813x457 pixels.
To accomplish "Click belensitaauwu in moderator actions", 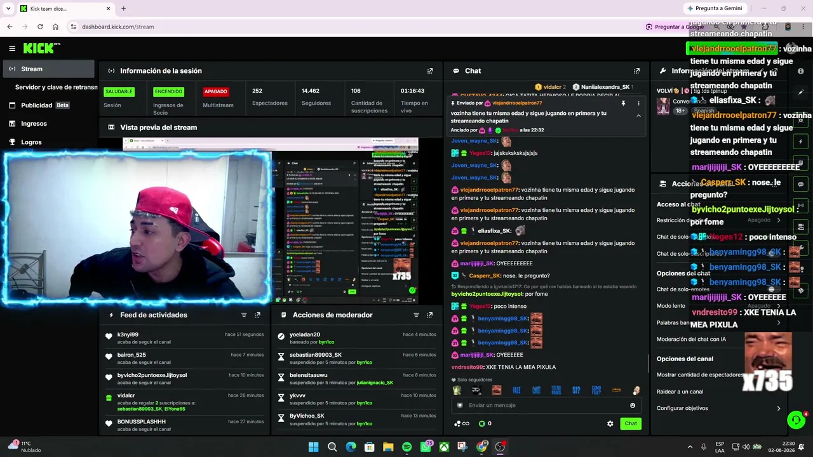I will [x=309, y=375].
